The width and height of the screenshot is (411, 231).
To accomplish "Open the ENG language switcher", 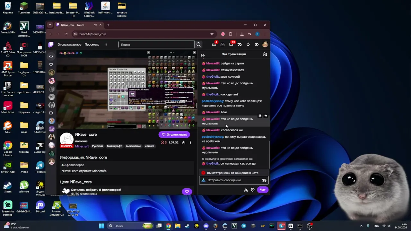I will click(x=376, y=226).
